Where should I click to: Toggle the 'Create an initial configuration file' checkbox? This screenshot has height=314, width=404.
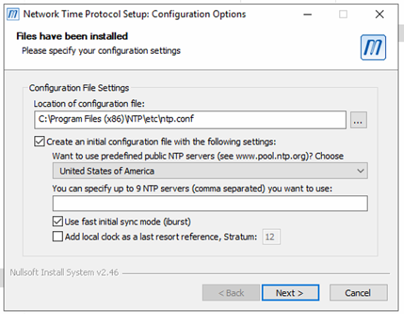(x=40, y=142)
